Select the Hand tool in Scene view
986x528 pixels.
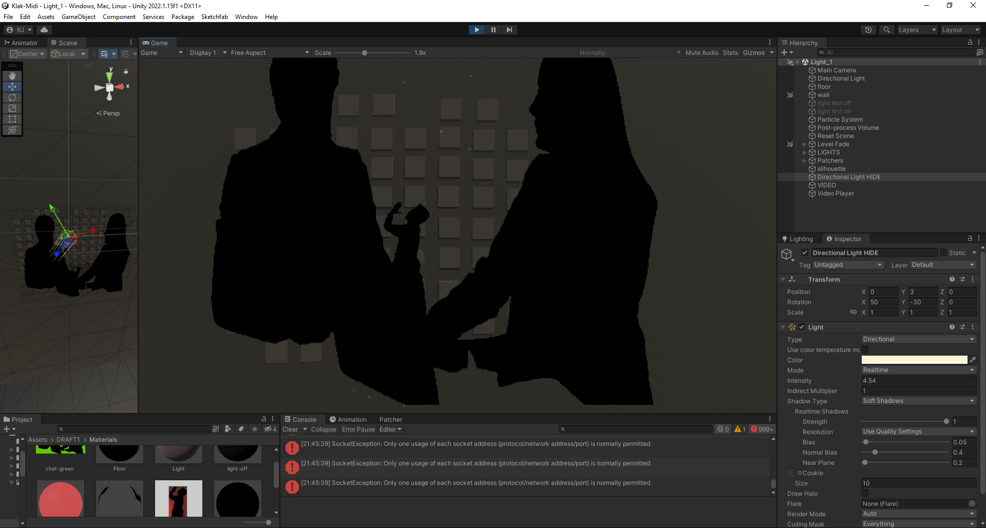12,75
